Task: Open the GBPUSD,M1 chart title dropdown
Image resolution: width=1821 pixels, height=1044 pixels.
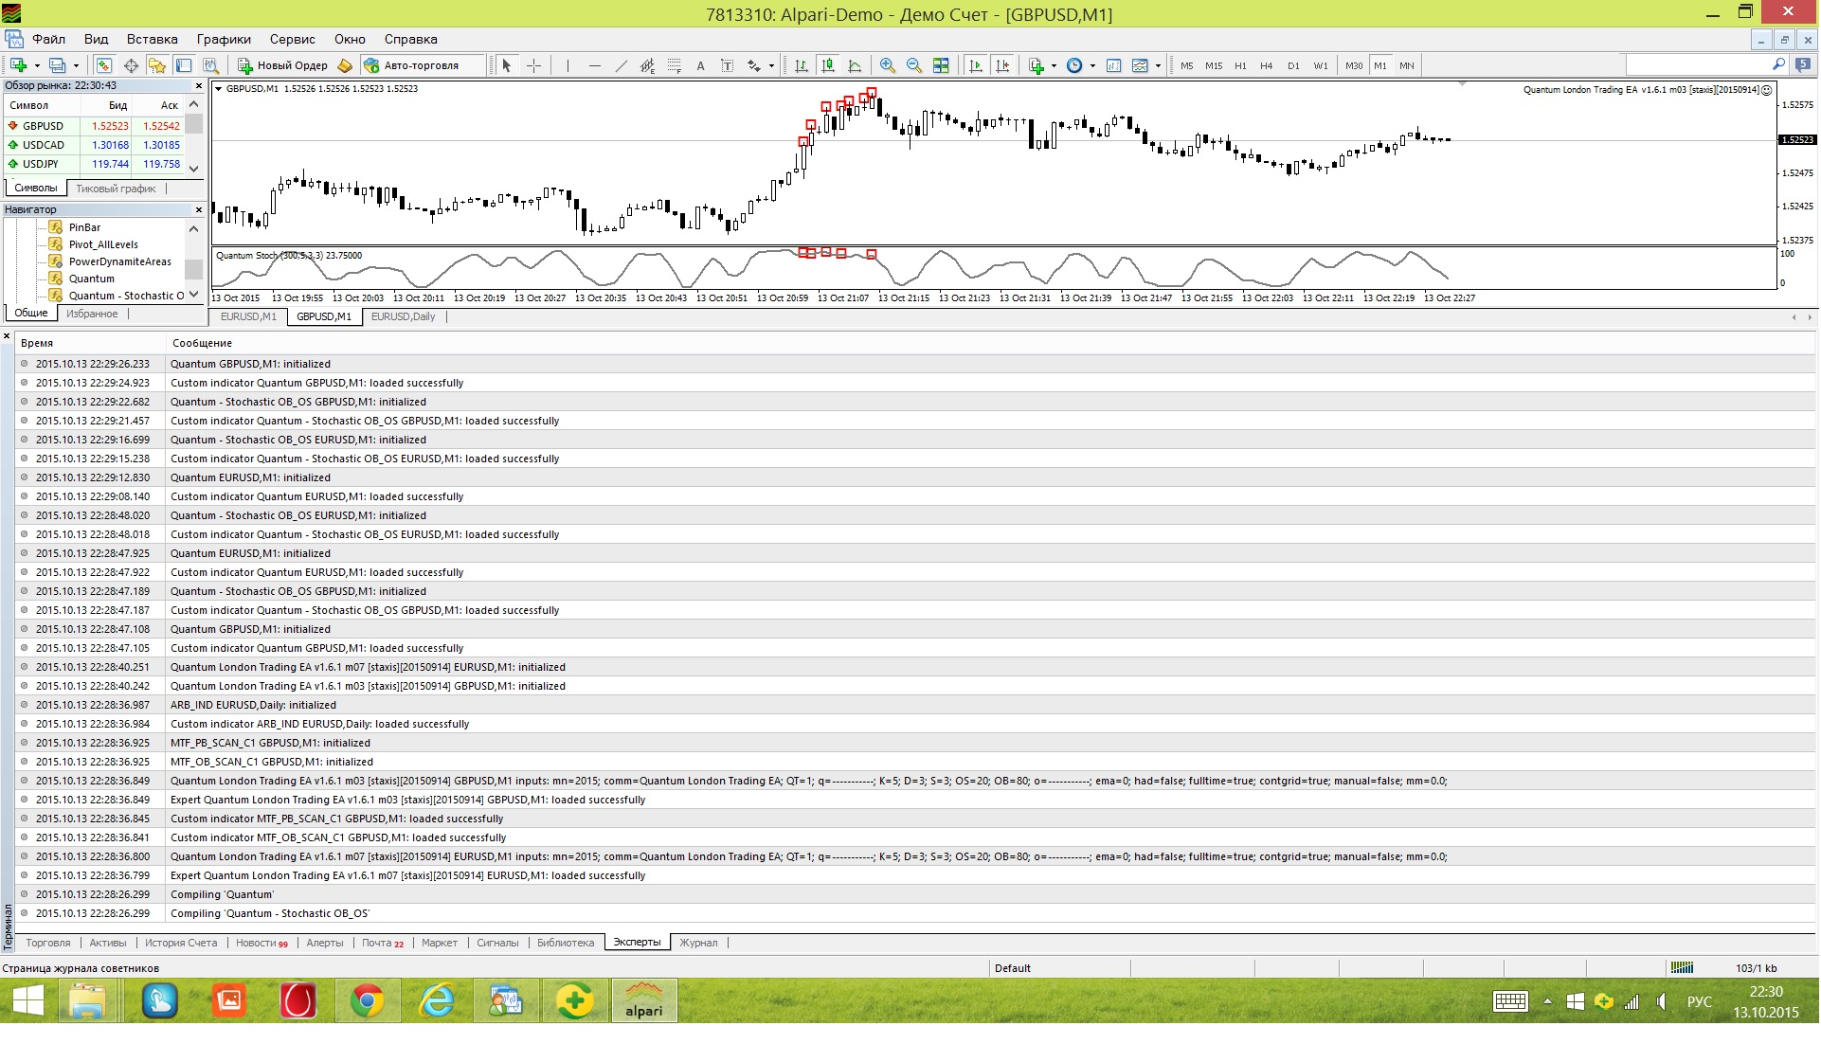Action: coord(219,88)
